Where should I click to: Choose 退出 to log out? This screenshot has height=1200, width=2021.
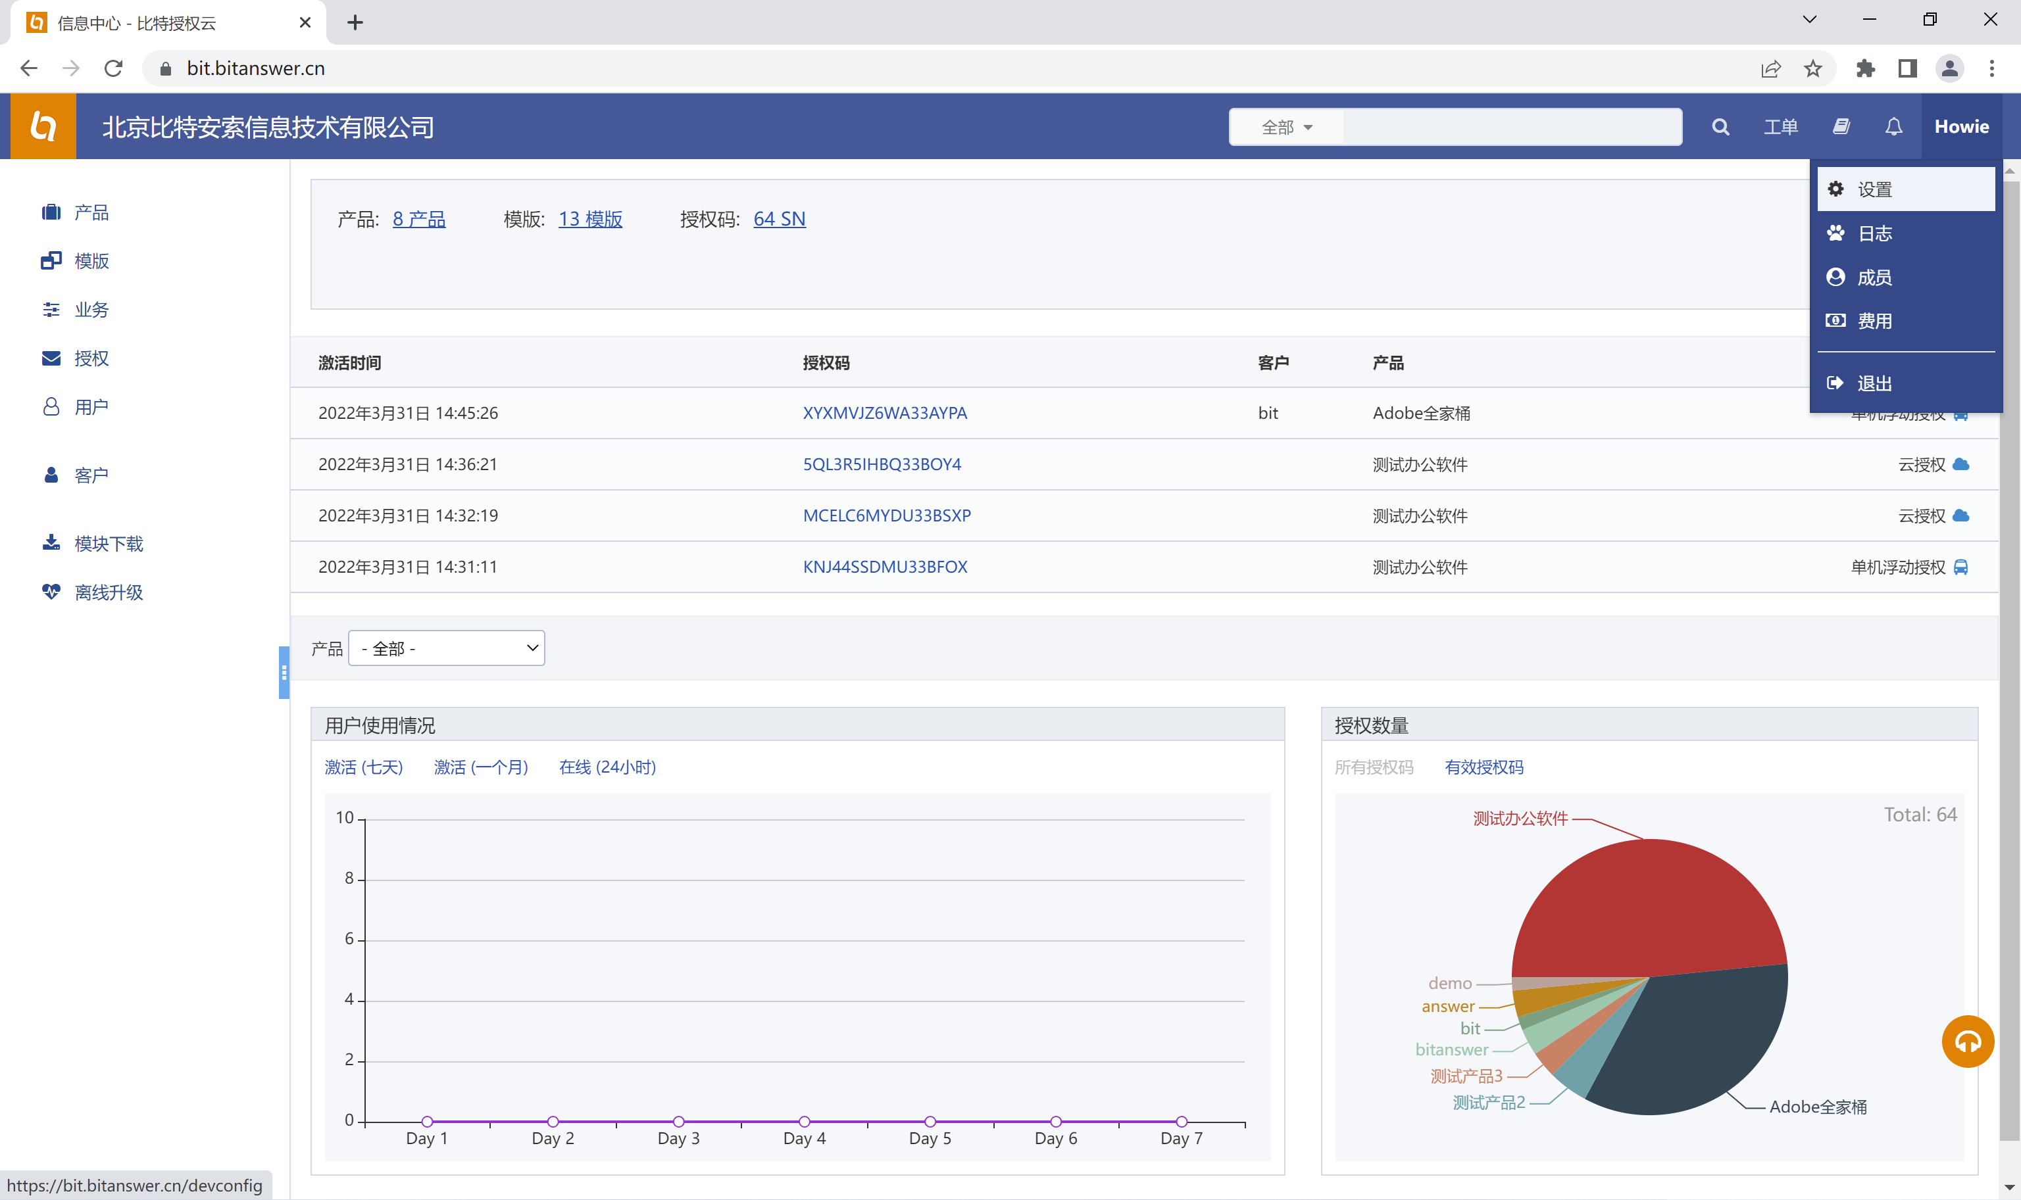1876,383
